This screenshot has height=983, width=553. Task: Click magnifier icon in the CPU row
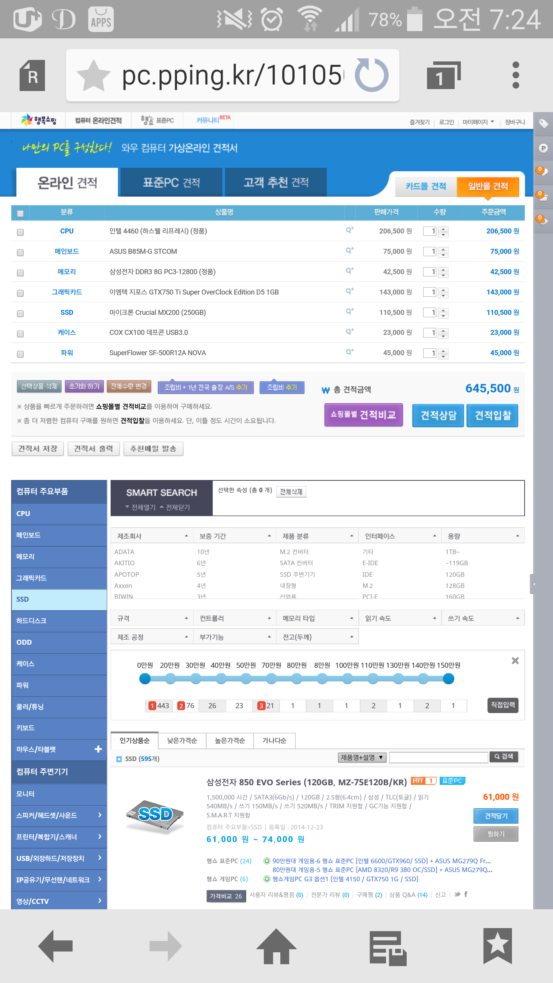(349, 230)
